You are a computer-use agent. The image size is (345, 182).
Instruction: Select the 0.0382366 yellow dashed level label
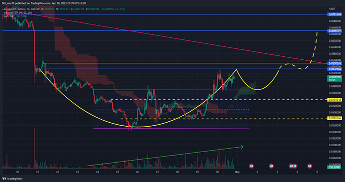pos(334,118)
